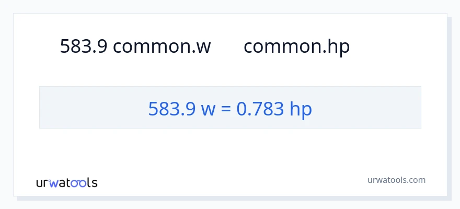This screenshot has height=209, width=460.
Task: Click the 583.9 value in the heading
Action: (84, 47)
